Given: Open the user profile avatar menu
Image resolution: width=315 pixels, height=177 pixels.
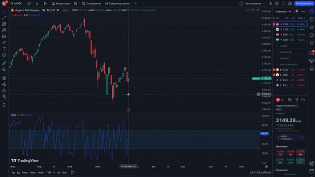Looking at the screenshot, I should pyautogui.click(x=4, y=3).
